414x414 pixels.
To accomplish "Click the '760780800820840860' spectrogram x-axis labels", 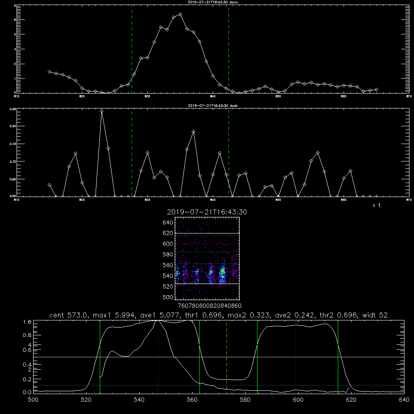I will (x=209, y=306).
